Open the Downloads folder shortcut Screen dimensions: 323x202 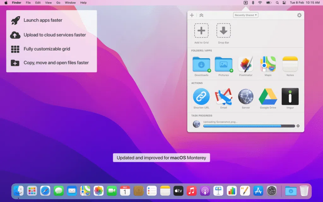tap(201, 64)
